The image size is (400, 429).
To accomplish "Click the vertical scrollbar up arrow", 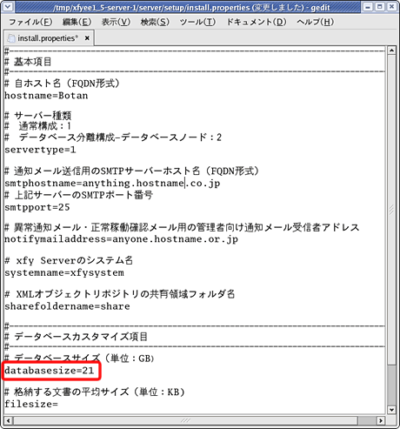I will pyautogui.click(x=391, y=50).
